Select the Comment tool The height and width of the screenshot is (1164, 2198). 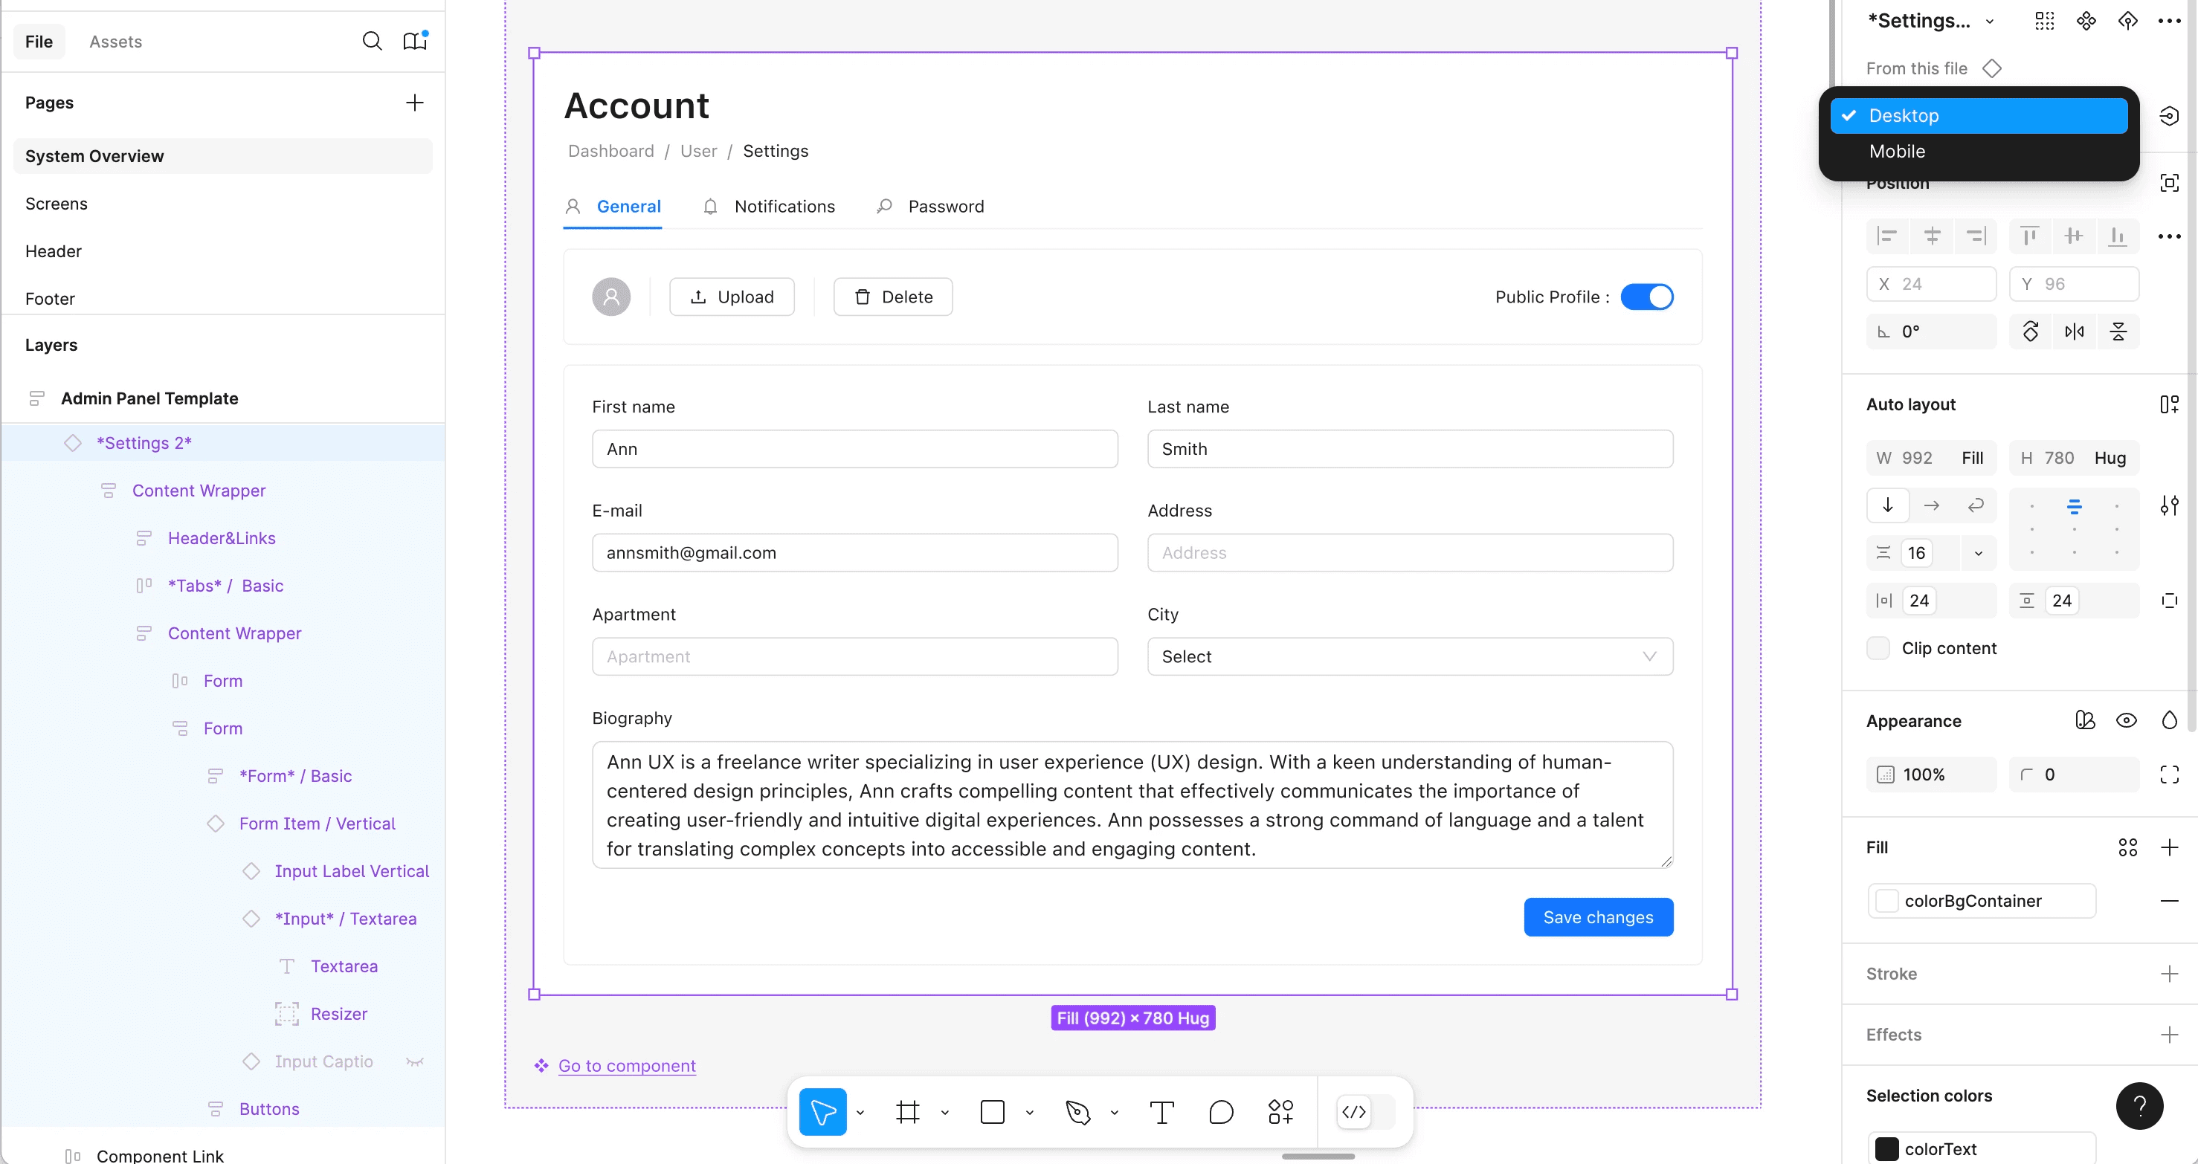point(1221,1112)
